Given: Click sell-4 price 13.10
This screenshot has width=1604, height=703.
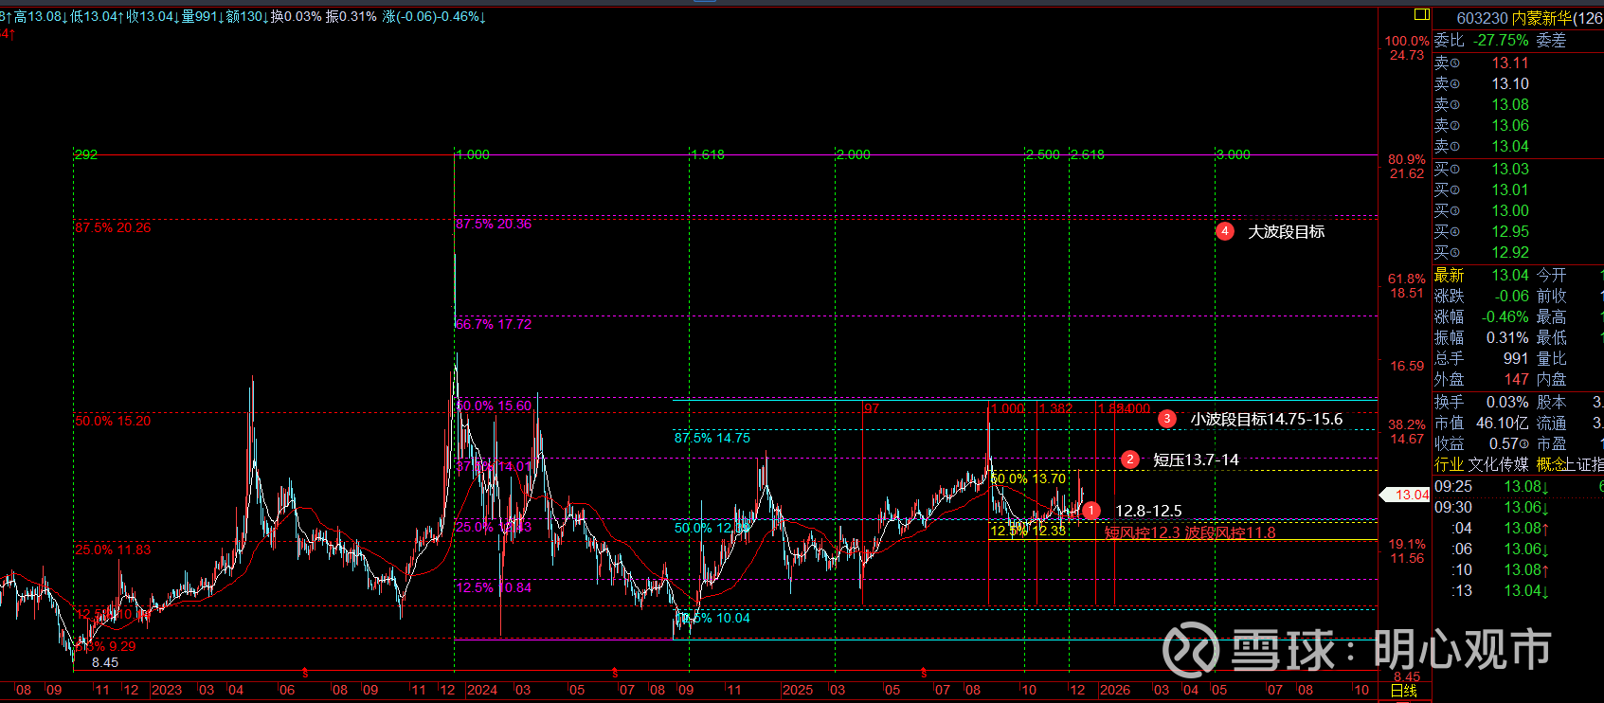Looking at the screenshot, I should click(1510, 83).
